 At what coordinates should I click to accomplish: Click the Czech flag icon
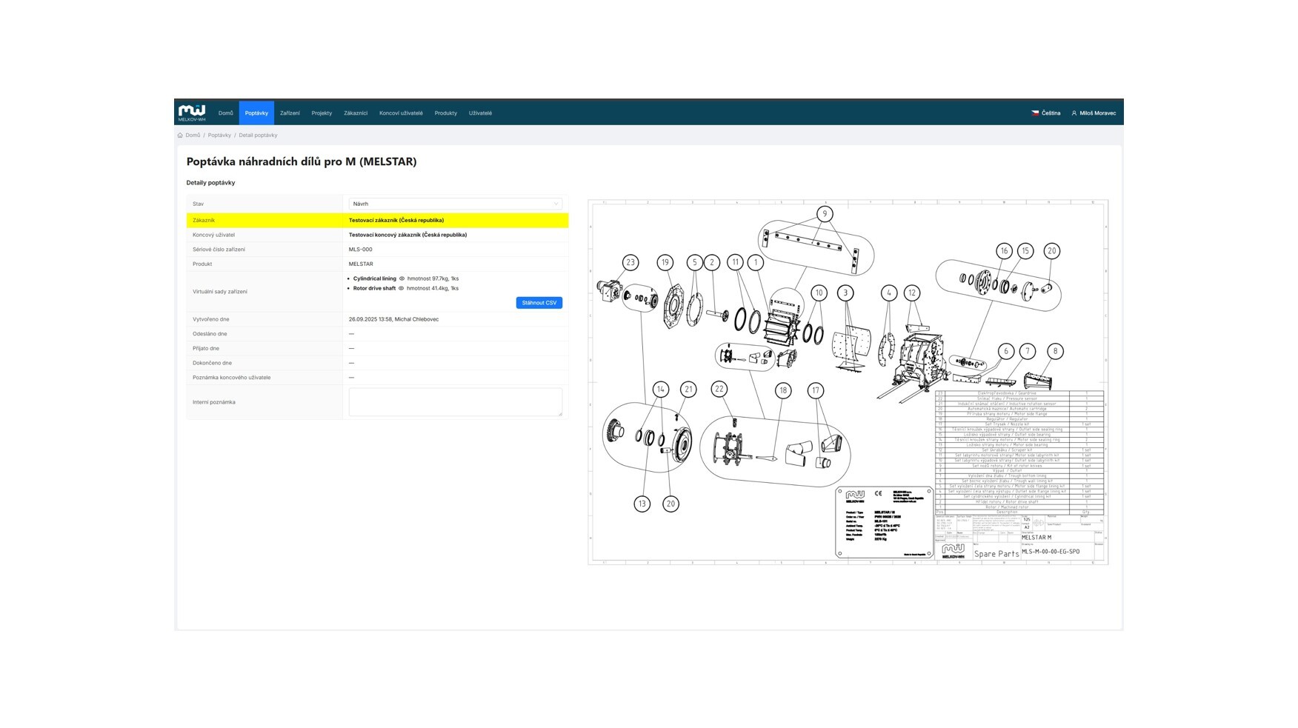[x=1035, y=113]
